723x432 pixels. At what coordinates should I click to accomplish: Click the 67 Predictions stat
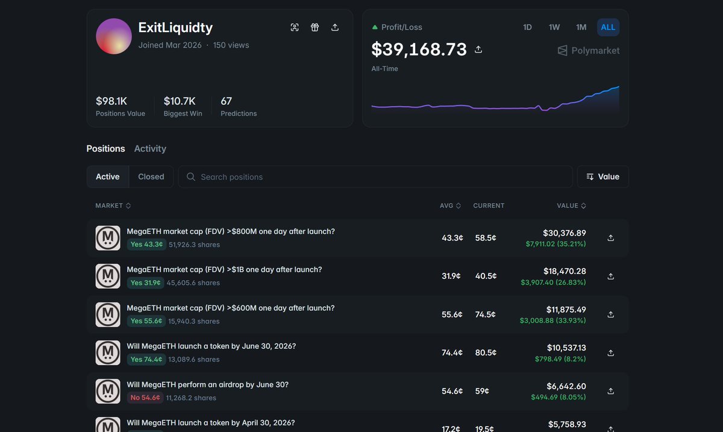click(239, 106)
